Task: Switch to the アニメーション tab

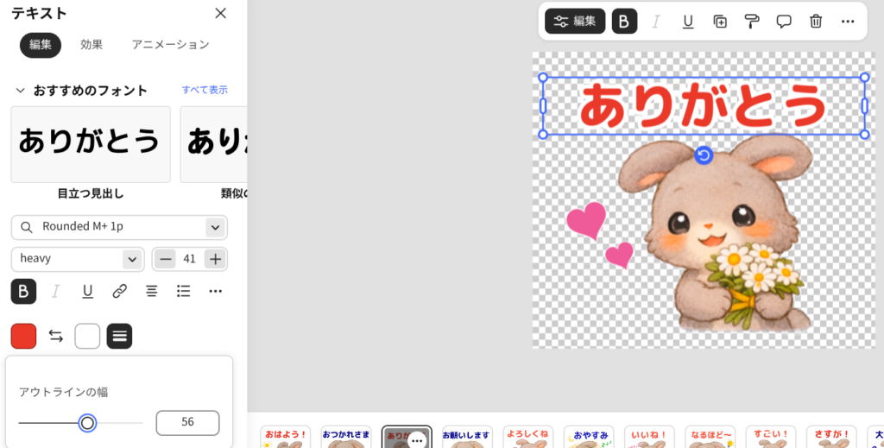Action: [x=170, y=45]
